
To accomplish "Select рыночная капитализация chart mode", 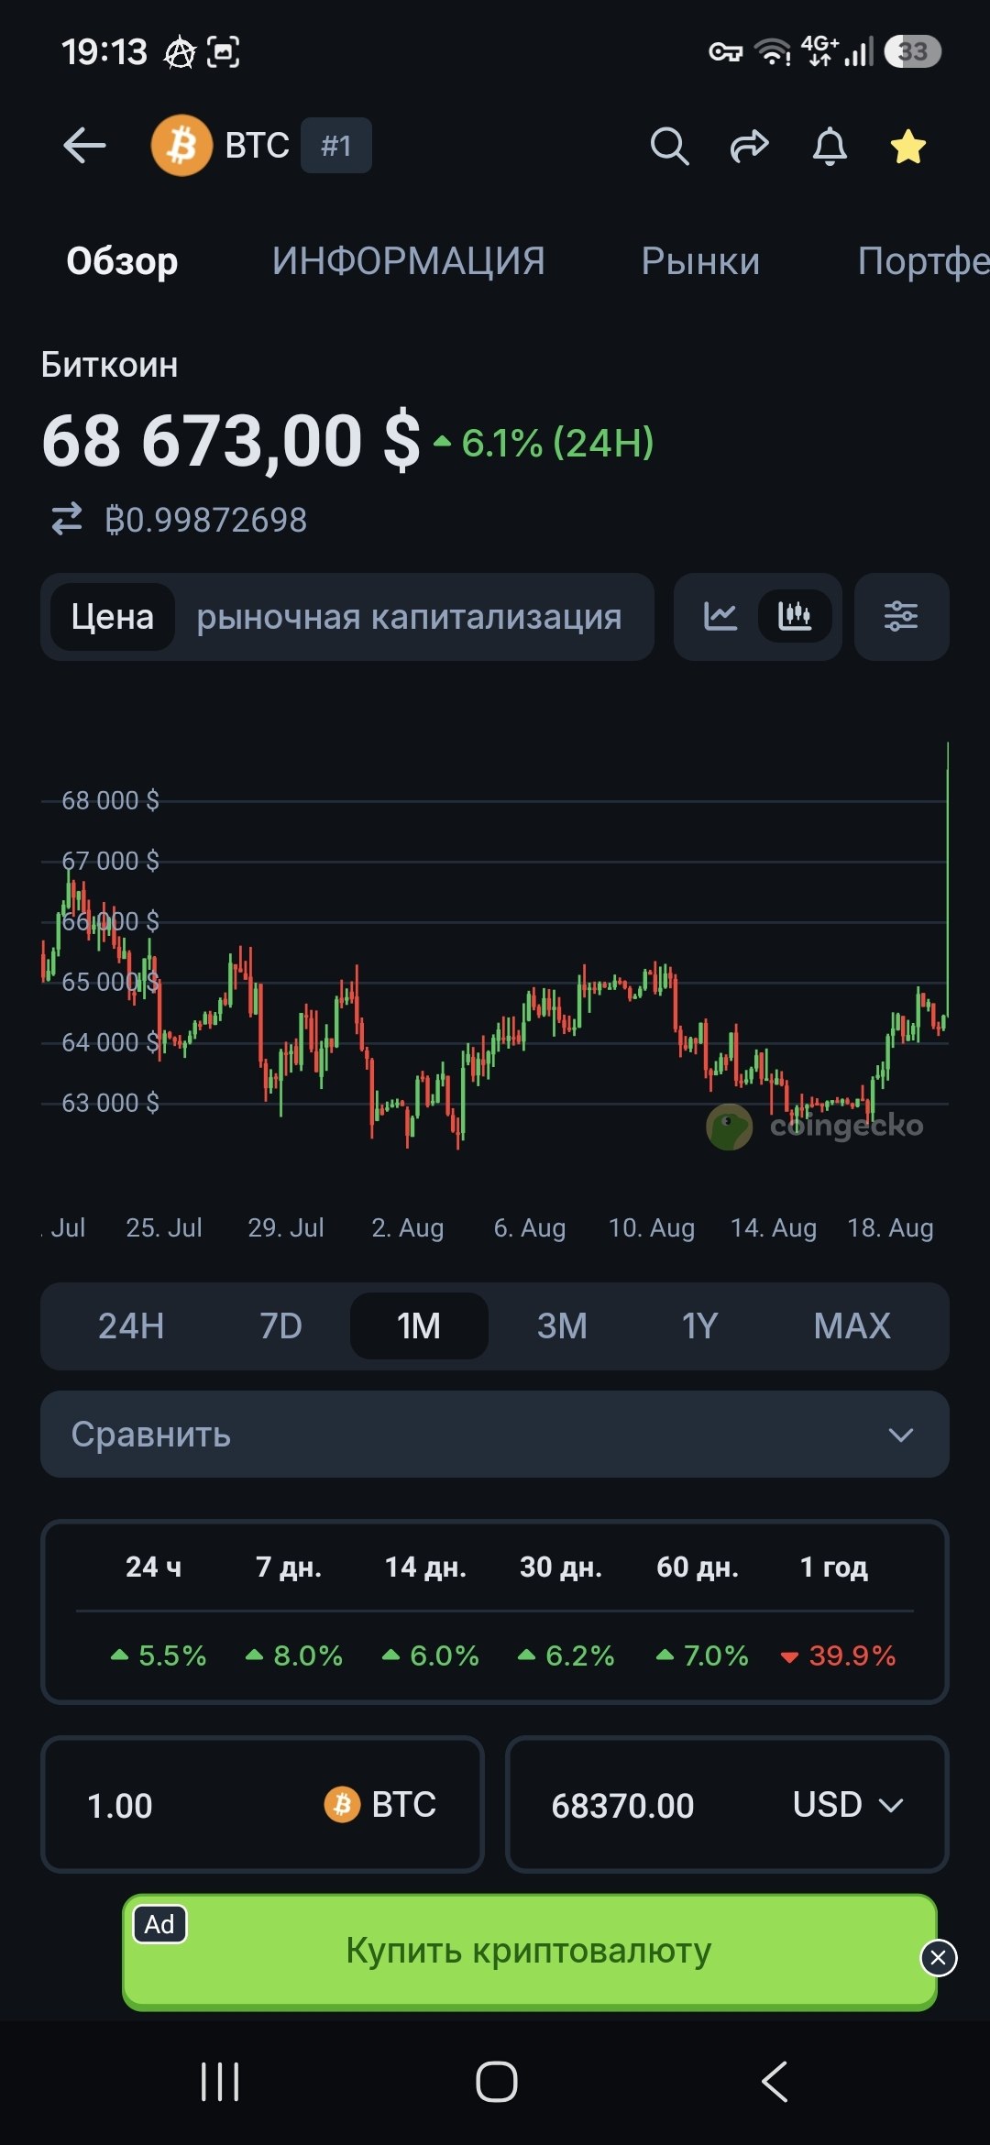I will 409,617.
